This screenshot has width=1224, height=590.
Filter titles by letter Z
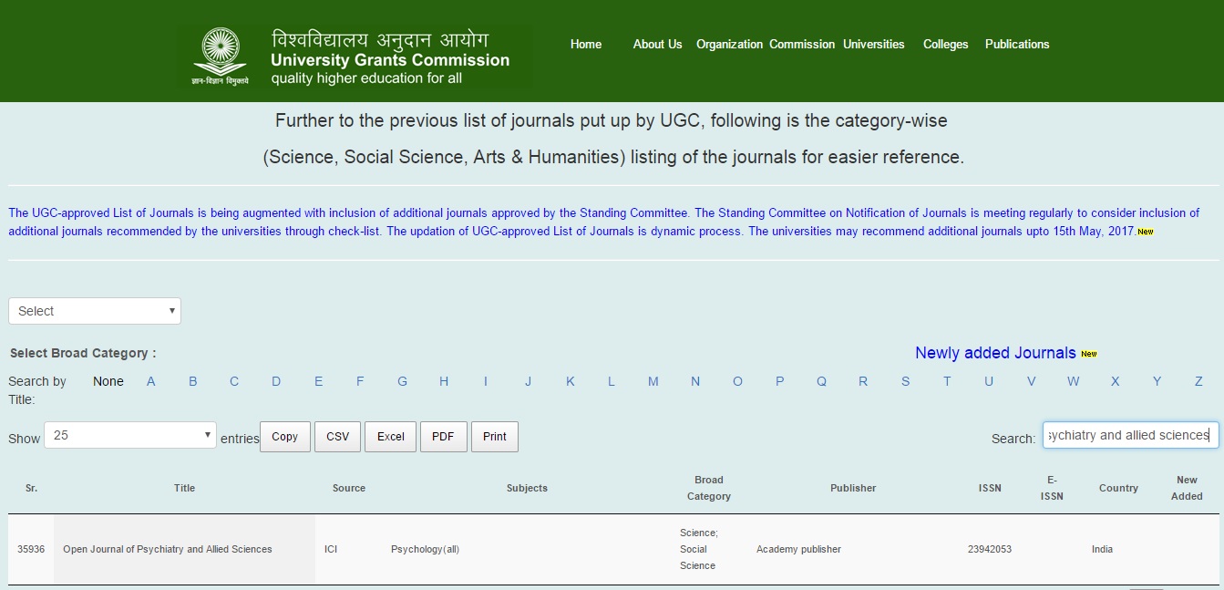tap(1198, 381)
